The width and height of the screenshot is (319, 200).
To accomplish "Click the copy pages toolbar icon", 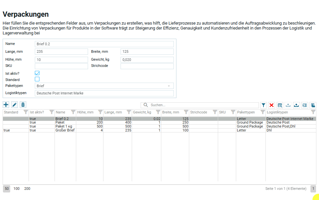I will (313, 105).
